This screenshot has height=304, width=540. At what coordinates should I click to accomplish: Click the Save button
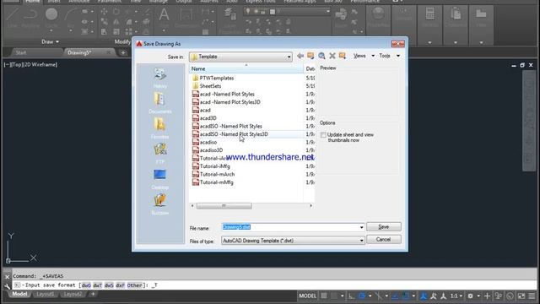coord(384,227)
